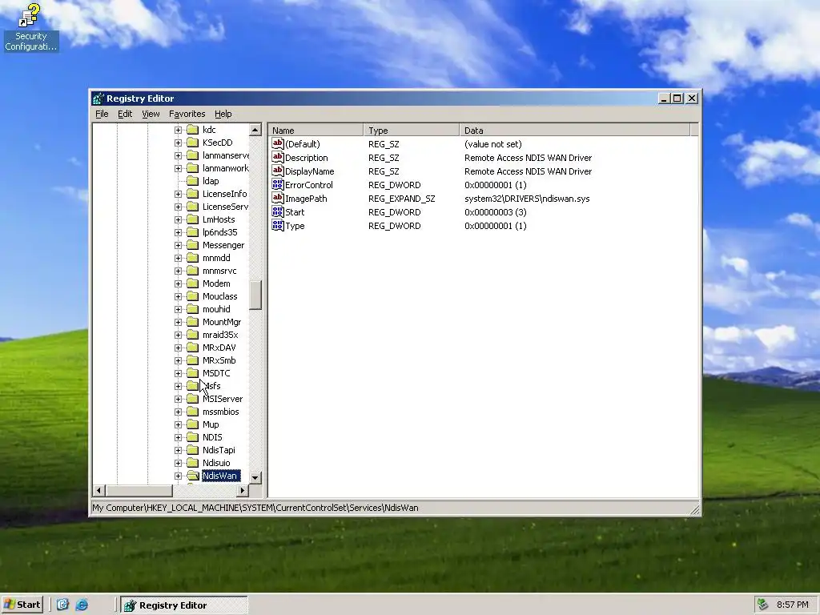Viewport: 820px width, 615px height.
Task: Click the Start DWORD value icon
Action: pyautogui.click(x=278, y=211)
